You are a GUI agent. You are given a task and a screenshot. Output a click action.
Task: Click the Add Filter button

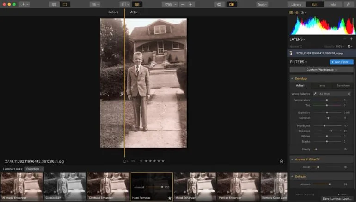pyautogui.click(x=342, y=62)
